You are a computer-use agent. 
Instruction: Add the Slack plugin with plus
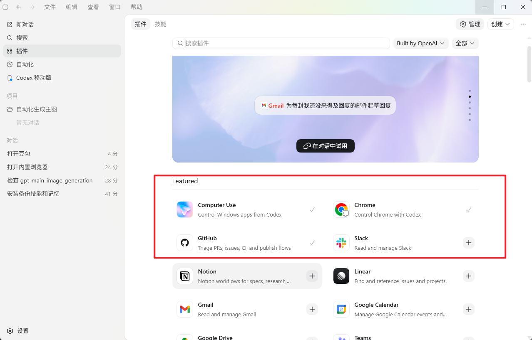[469, 243]
